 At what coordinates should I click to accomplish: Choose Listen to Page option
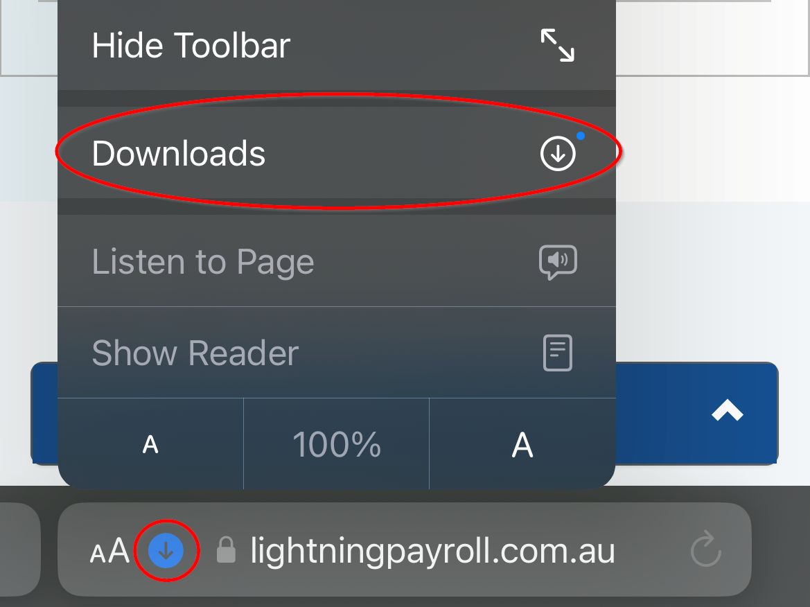[336, 261]
